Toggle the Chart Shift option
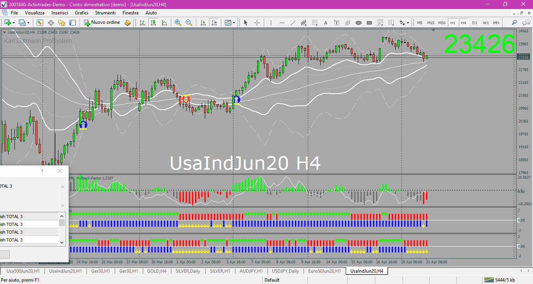The height and width of the screenshot is (284, 533). 214,23
